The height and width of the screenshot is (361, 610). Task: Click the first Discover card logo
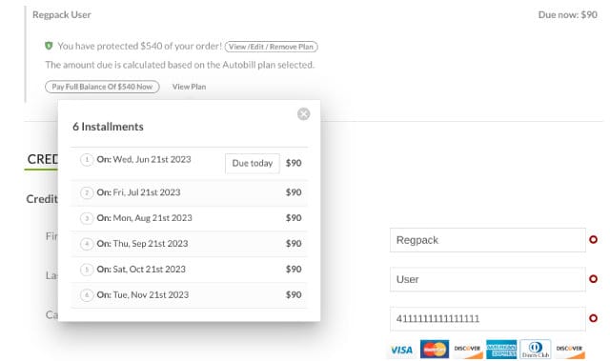(x=468, y=350)
